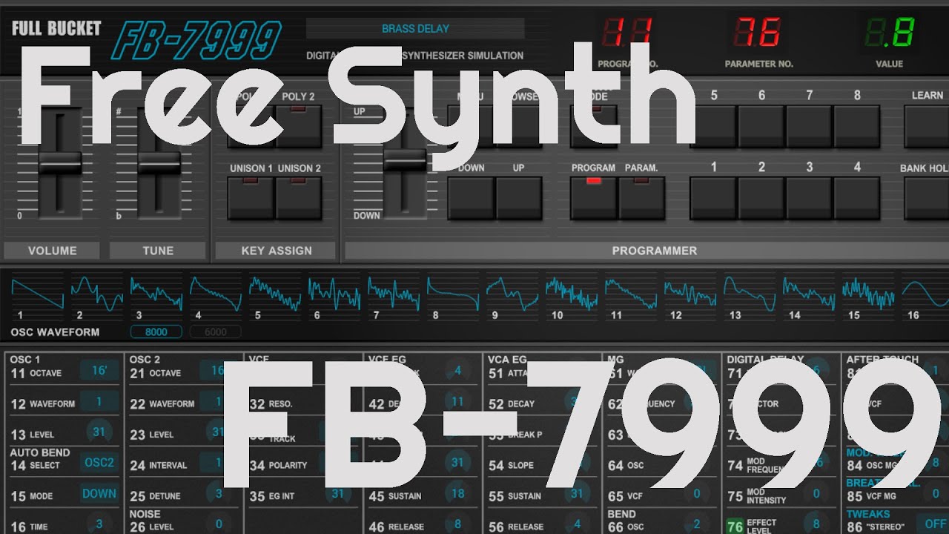Select oscillator waveform 2
Screen dimensions: 949x534
pyautogui.click(x=96, y=295)
